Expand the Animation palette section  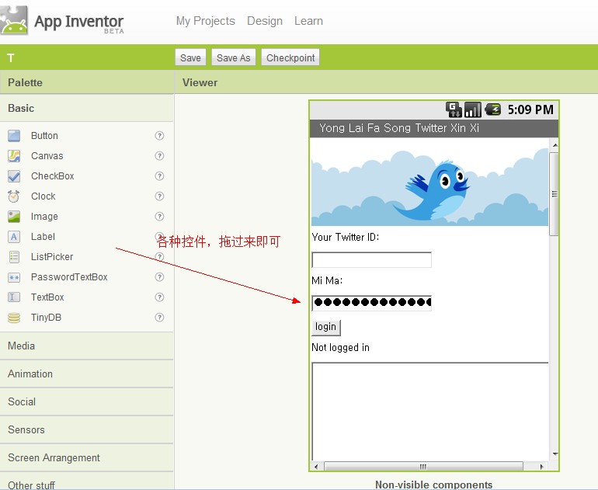[86, 374]
